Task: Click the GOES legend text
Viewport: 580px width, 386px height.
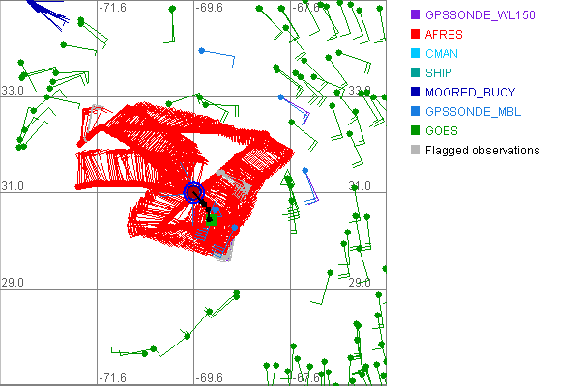Action: pyautogui.click(x=441, y=131)
